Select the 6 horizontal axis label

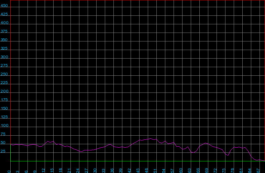(26, 172)
